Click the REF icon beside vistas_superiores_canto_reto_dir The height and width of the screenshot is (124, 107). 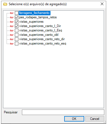(x=12, y=39)
